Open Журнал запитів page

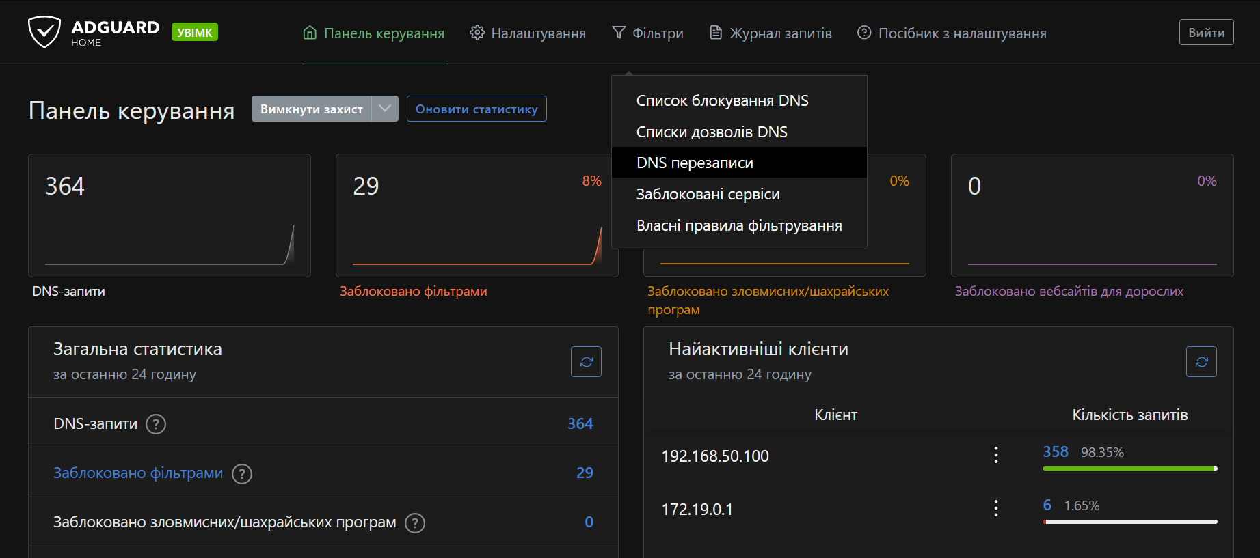[x=770, y=33]
